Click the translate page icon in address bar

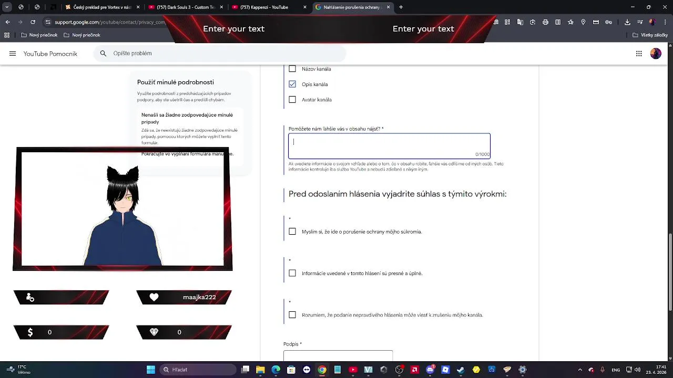[520, 22]
